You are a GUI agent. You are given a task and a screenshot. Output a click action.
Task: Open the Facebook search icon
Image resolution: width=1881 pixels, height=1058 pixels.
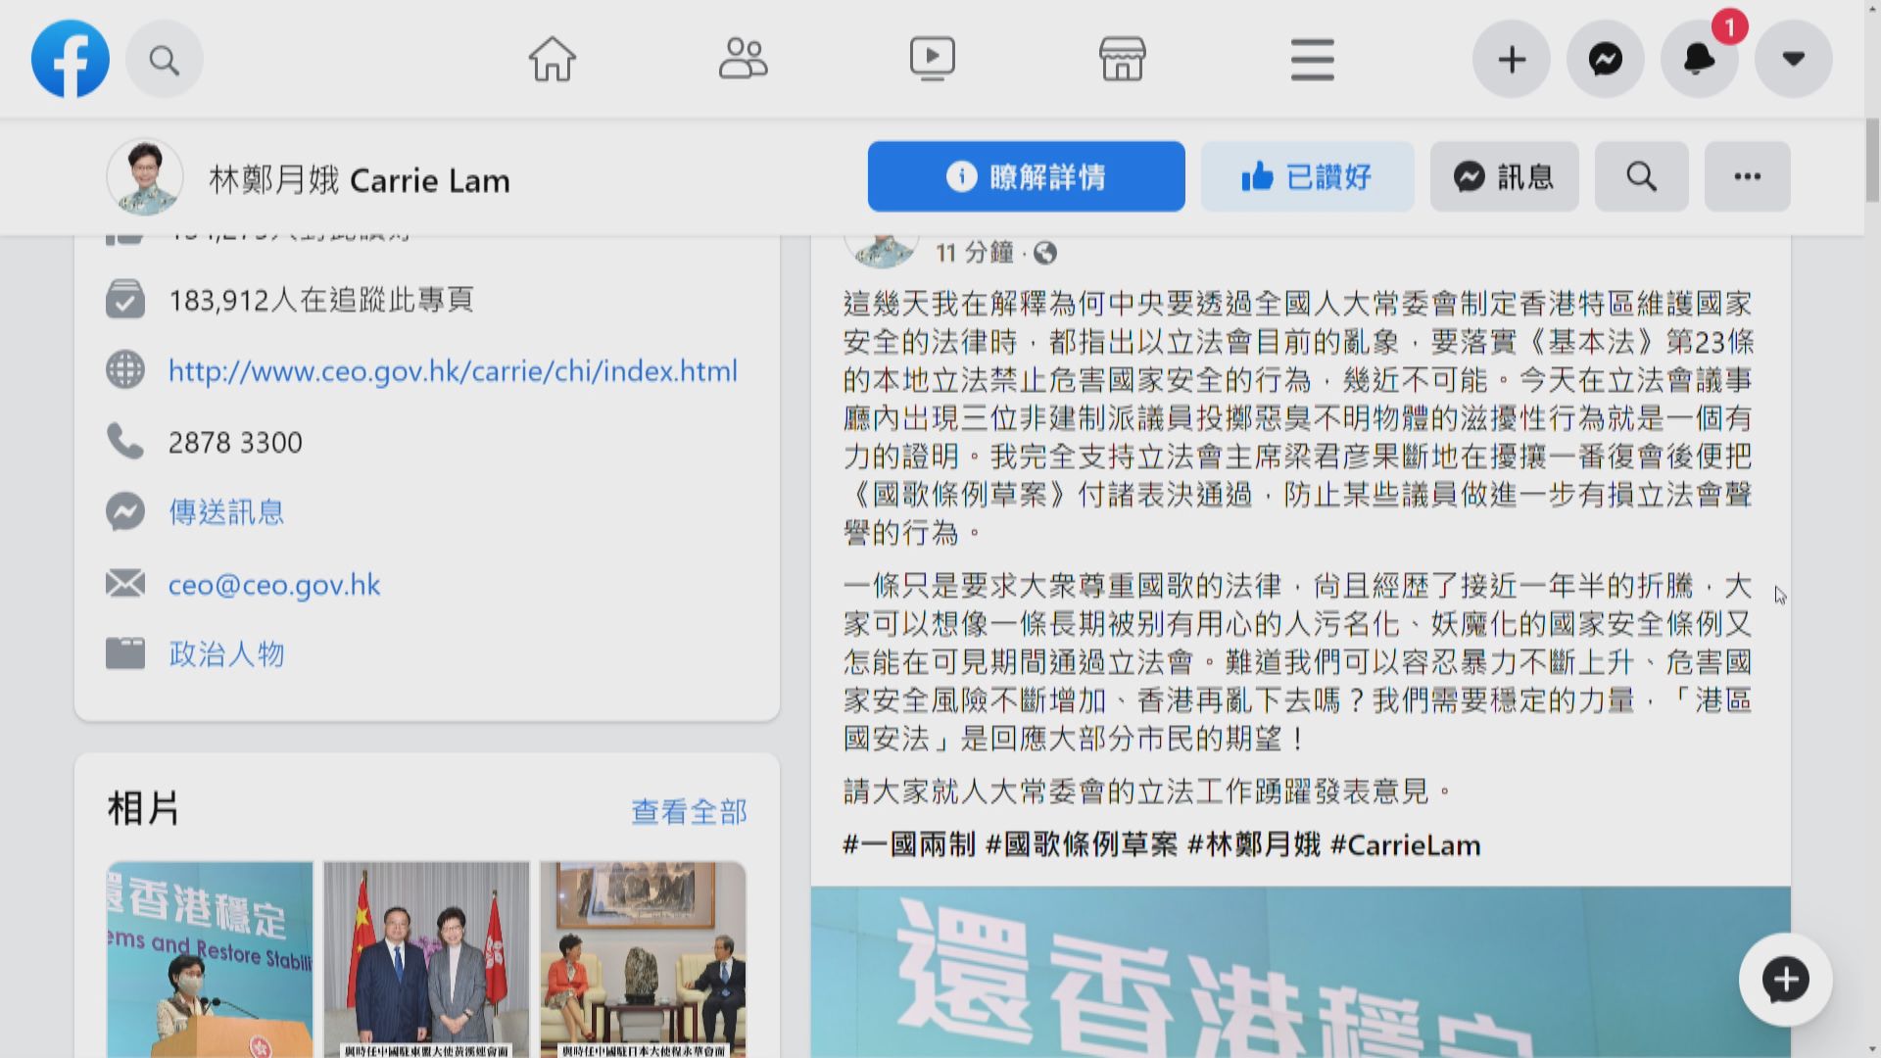(164, 60)
